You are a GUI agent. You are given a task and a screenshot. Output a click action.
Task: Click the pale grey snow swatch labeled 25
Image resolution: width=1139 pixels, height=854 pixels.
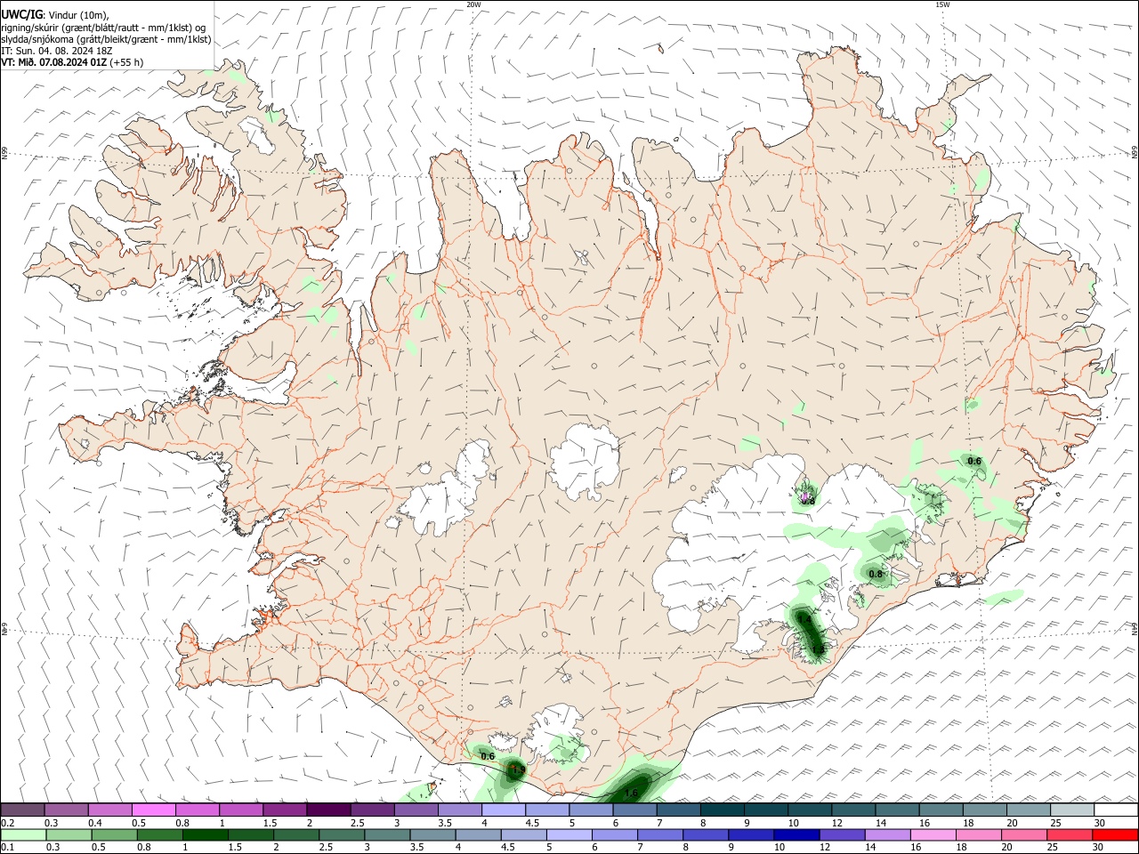pyautogui.click(x=1072, y=810)
